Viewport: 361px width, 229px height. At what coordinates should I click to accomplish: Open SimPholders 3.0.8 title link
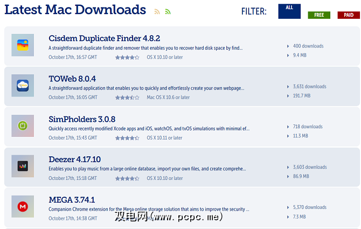pyautogui.click(x=82, y=119)
